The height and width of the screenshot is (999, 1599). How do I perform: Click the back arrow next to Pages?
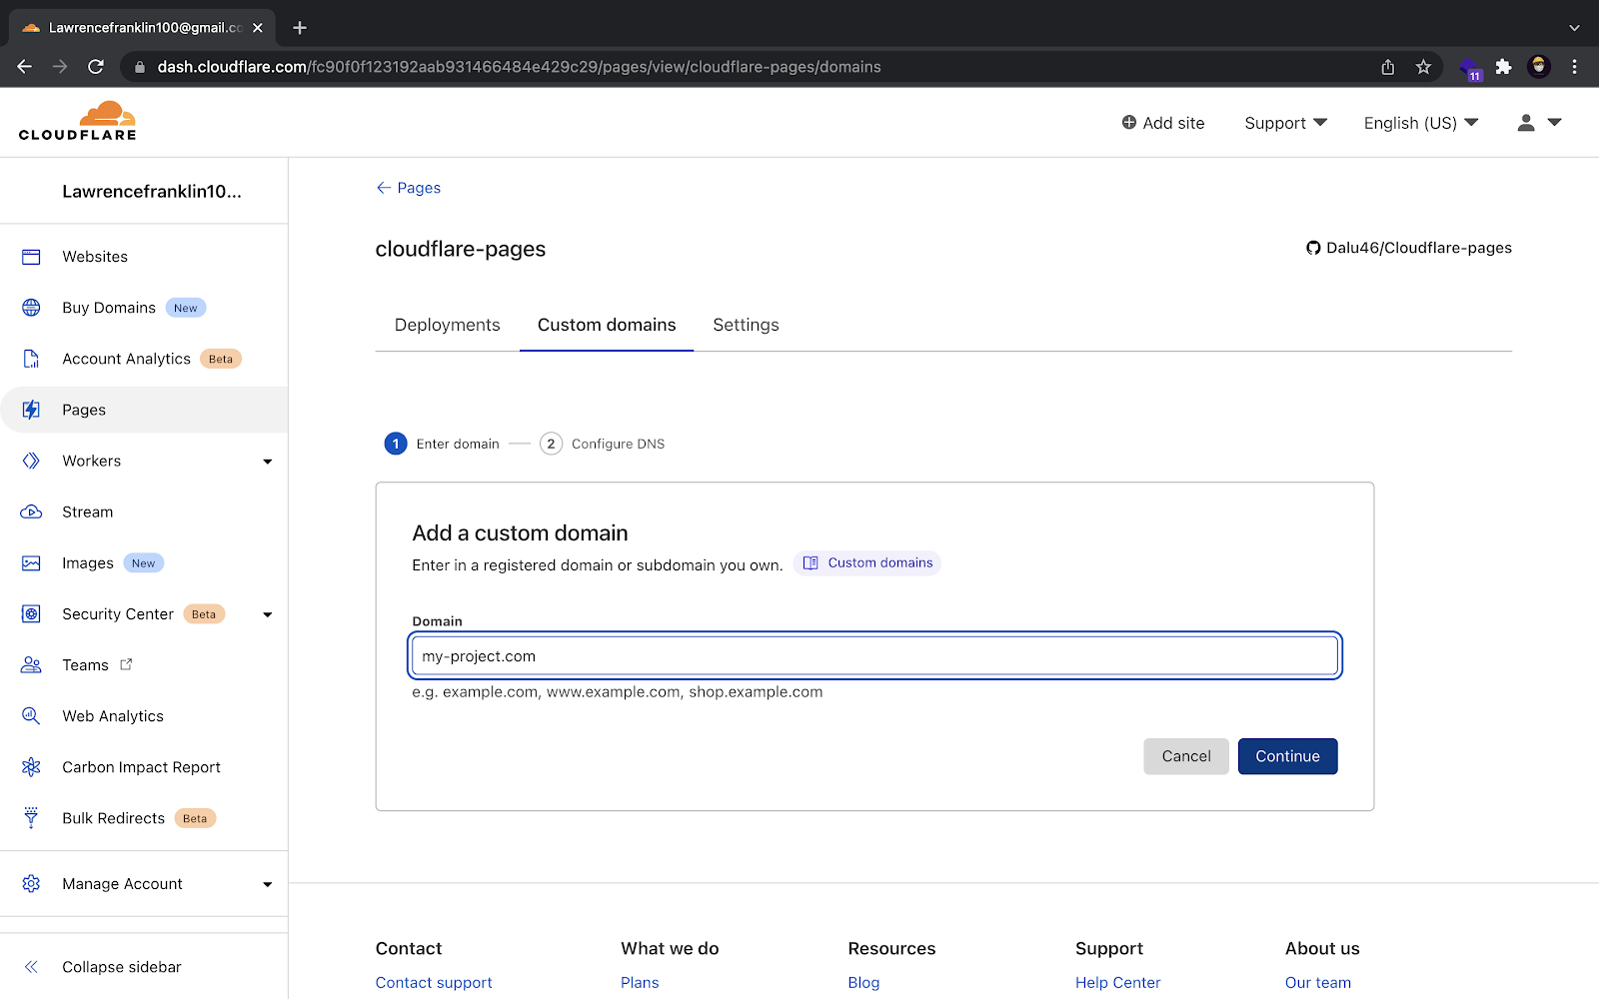(383, 188)
